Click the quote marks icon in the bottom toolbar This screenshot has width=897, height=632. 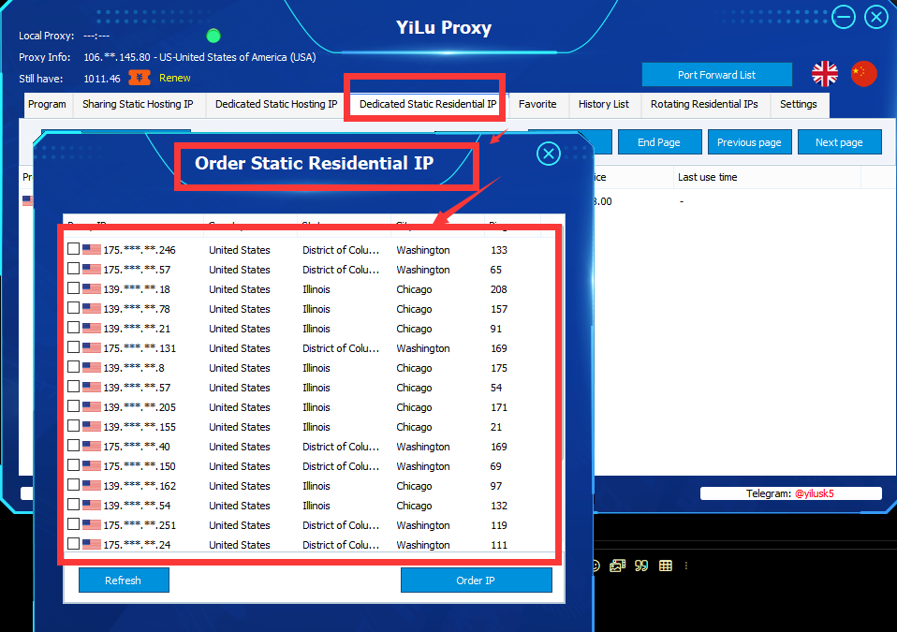tap(641, 566)
